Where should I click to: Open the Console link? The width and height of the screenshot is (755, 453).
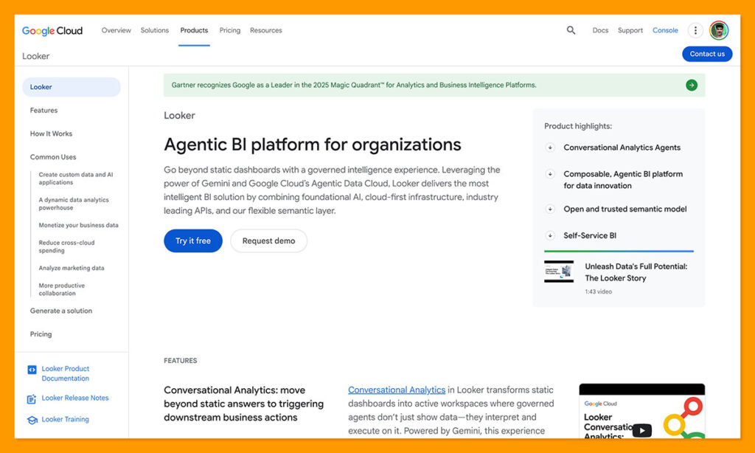tap(665, 30)
